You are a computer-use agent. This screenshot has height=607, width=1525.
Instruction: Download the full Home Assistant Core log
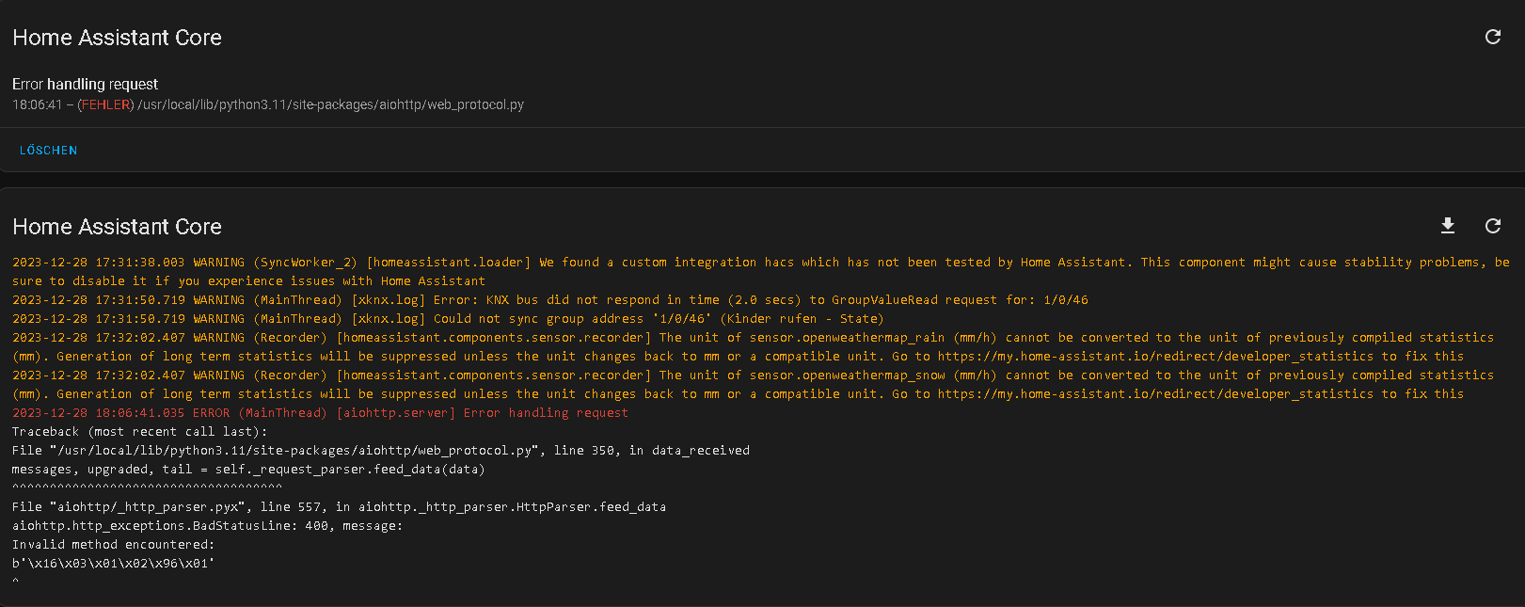[1448, 226]
